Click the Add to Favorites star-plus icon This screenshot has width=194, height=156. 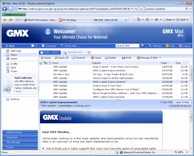[11, 19]
